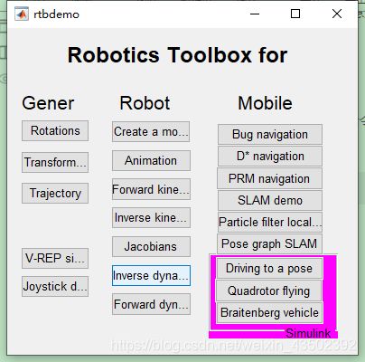Viewport: 365px width, 362px height.
Task: Open the Particle filter local... demo
Action: [x=270, y=222]
